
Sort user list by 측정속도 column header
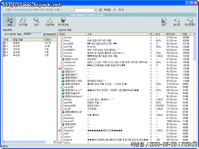(173, 34)
